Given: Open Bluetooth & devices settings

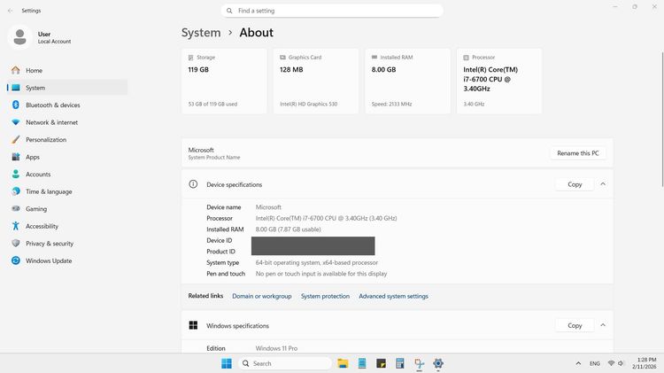Looking at the screenshot, I should point(67,105).
